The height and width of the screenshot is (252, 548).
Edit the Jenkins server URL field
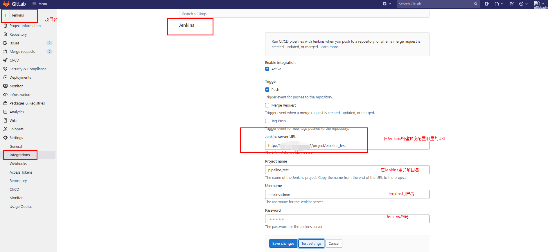[x=347, y=145]
